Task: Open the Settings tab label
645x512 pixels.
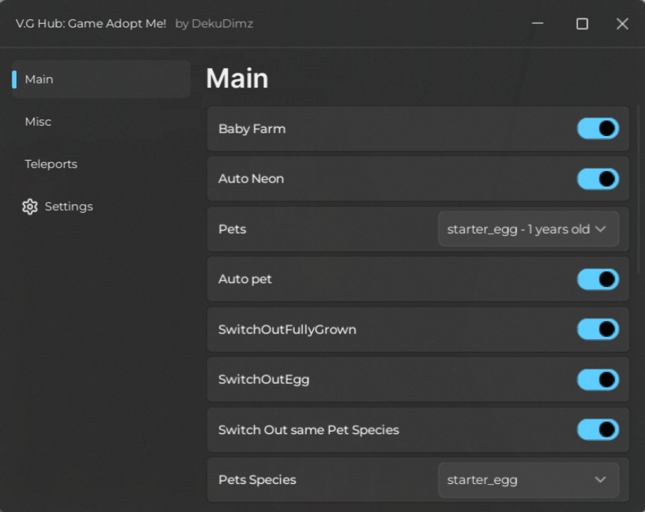Action: tap(68, 206)
